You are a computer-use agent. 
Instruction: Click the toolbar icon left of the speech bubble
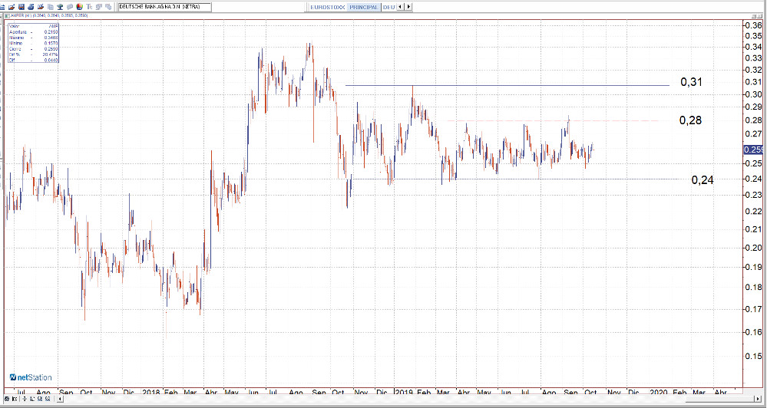tap(60, 7)
